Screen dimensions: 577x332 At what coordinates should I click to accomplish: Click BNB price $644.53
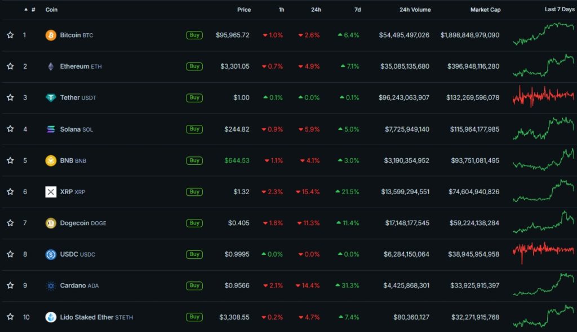tap(237, 161)
